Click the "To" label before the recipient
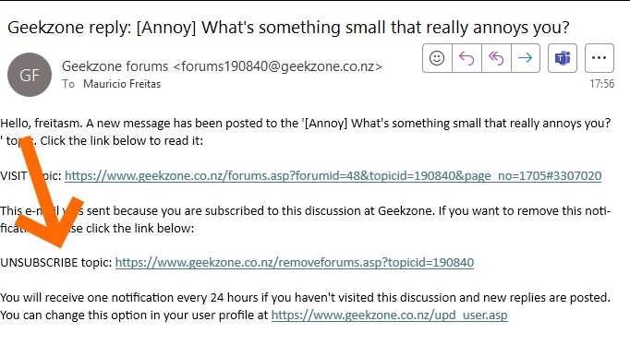This screenshot has width=630, height=345. [x=68, y=84]
